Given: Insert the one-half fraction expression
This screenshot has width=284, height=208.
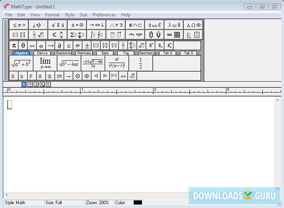Looking at the screenshot, I should click(x=141, y=63).
